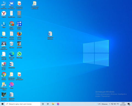
Task: Open the network status tray icon
Action: [112, 104]
